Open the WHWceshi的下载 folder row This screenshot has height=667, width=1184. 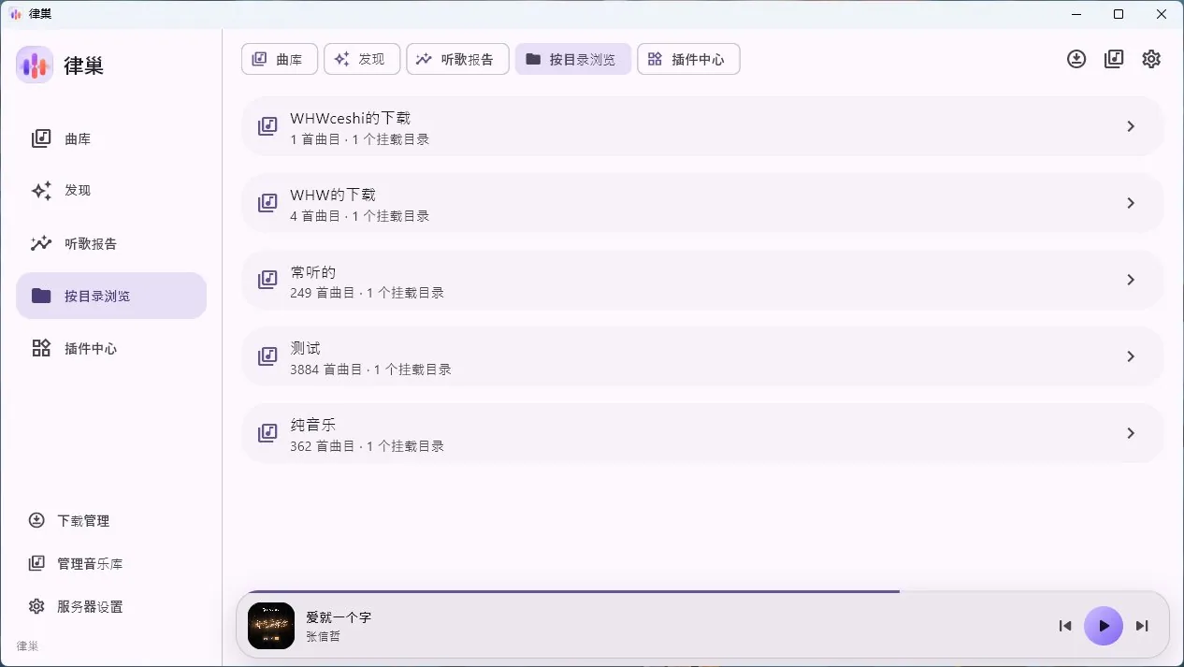702,126
